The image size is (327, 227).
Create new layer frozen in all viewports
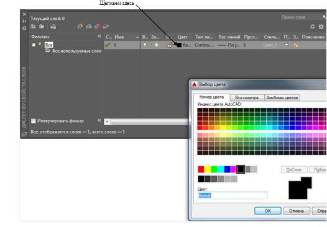[x=89, y=27]
